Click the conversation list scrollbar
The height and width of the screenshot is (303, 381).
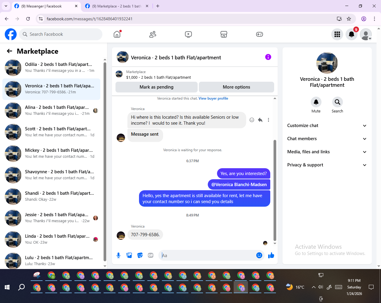[105, 161]
